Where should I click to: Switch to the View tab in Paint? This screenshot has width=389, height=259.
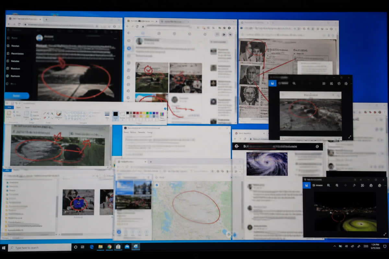pos(27,107)
